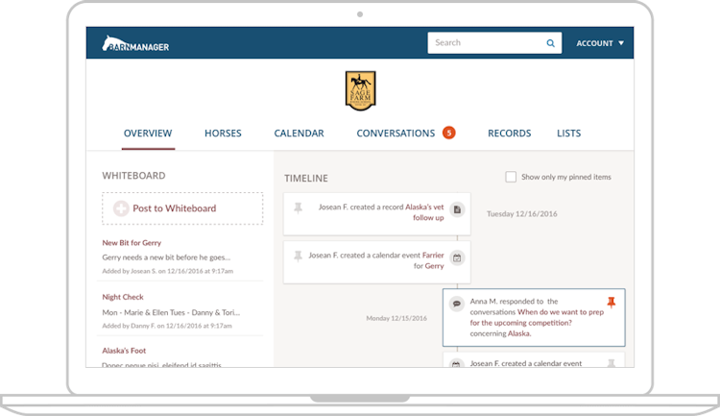Click the Tuesday 12/16/2016 date label
This screenshot has width=720, height=416.
click(522, 214)
